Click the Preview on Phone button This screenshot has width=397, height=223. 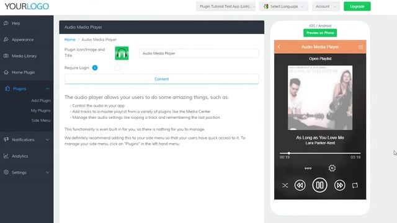pyautogui.click(x=320, y=33)
